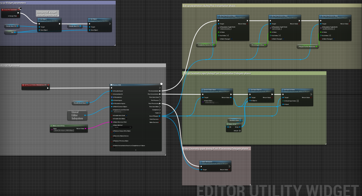Select the Make Literal String node title
Viewport: 362px width, 196px height.
click(x=58, y=126)
